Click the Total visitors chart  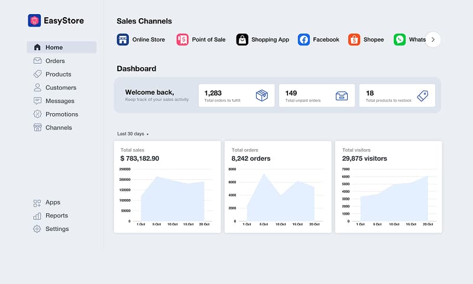(x=388, y=186)
